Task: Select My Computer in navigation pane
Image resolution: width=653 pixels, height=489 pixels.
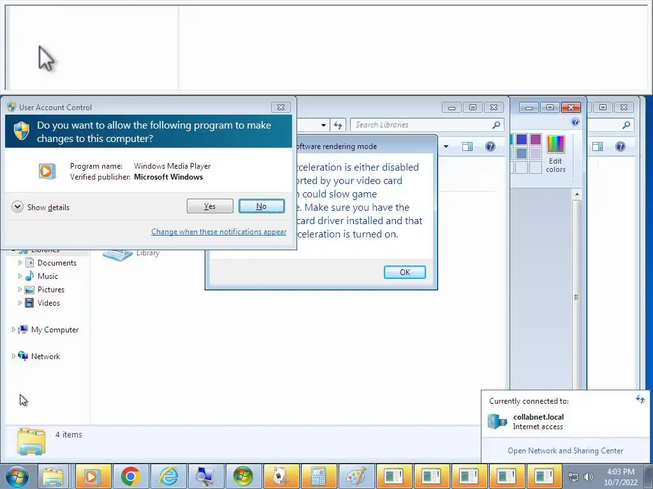Action: 55,330
